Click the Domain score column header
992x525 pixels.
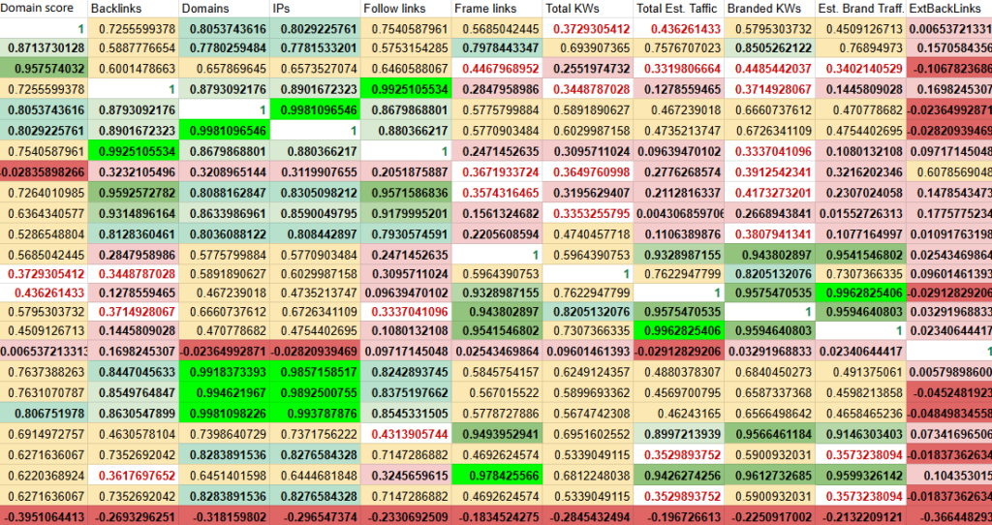(44, 9)
